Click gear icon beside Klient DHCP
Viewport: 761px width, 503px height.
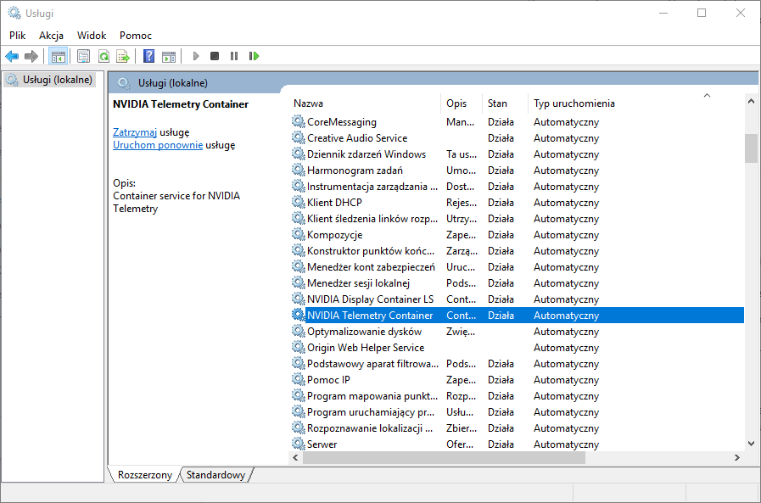pyautogui.click(x=298, y=202)
